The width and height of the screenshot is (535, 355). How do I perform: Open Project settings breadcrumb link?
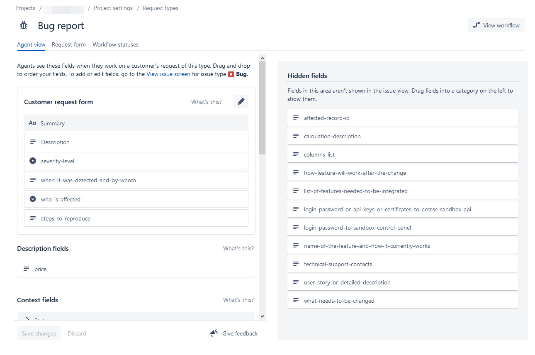[113, 8]
